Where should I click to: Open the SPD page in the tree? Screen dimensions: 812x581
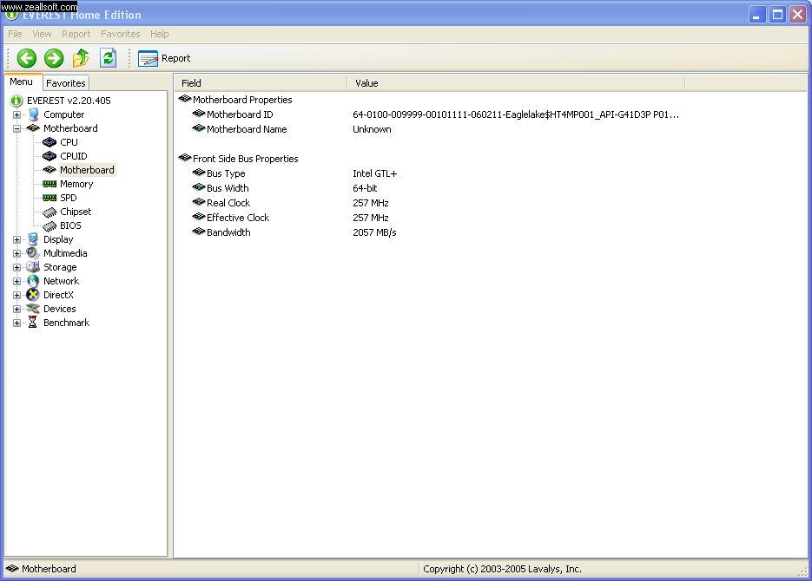pyautogui.click(x=69, y=198)
